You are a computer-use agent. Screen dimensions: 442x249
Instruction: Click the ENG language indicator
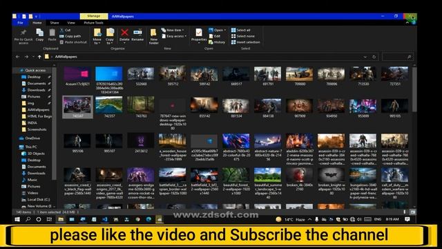click(x=378, y=219)
